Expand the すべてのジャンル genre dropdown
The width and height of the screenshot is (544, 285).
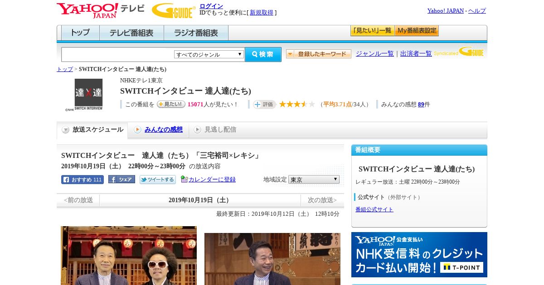click(209, 54)
